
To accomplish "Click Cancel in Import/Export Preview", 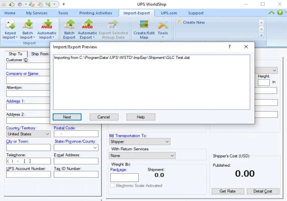I will [x=104, y=117].
